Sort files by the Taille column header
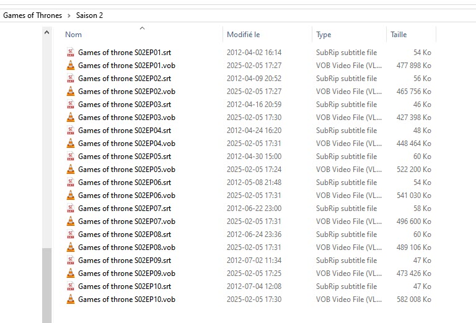The width and height of the screenshot is (476, 323). click(399, 35)
